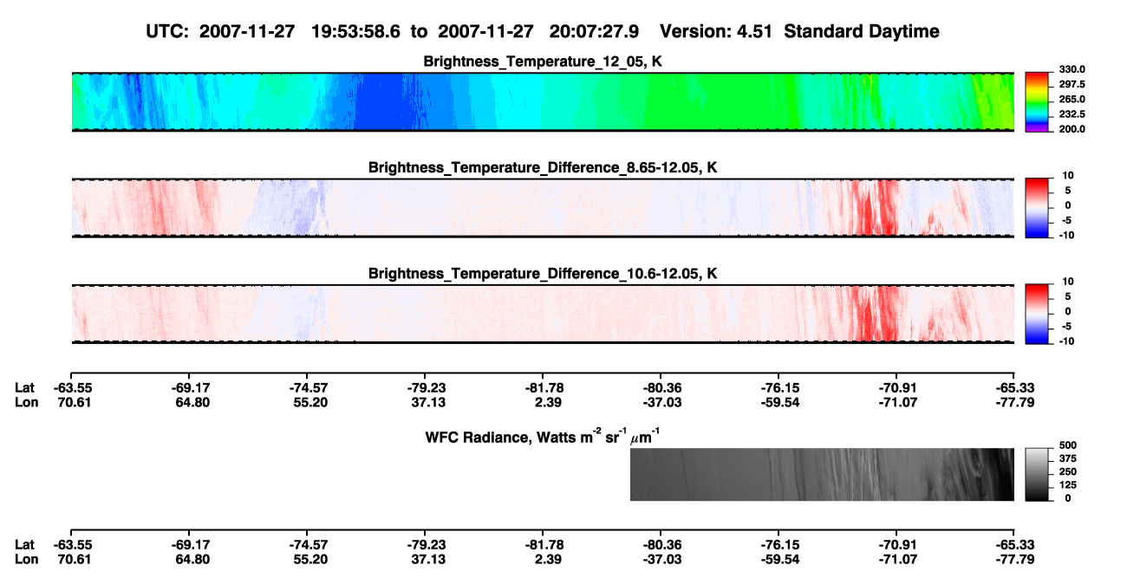1127x578 pixels.
Task: Select the red-blue colorbar of the 10.6-12.05 panel
Action: [x=1038, y=314]
